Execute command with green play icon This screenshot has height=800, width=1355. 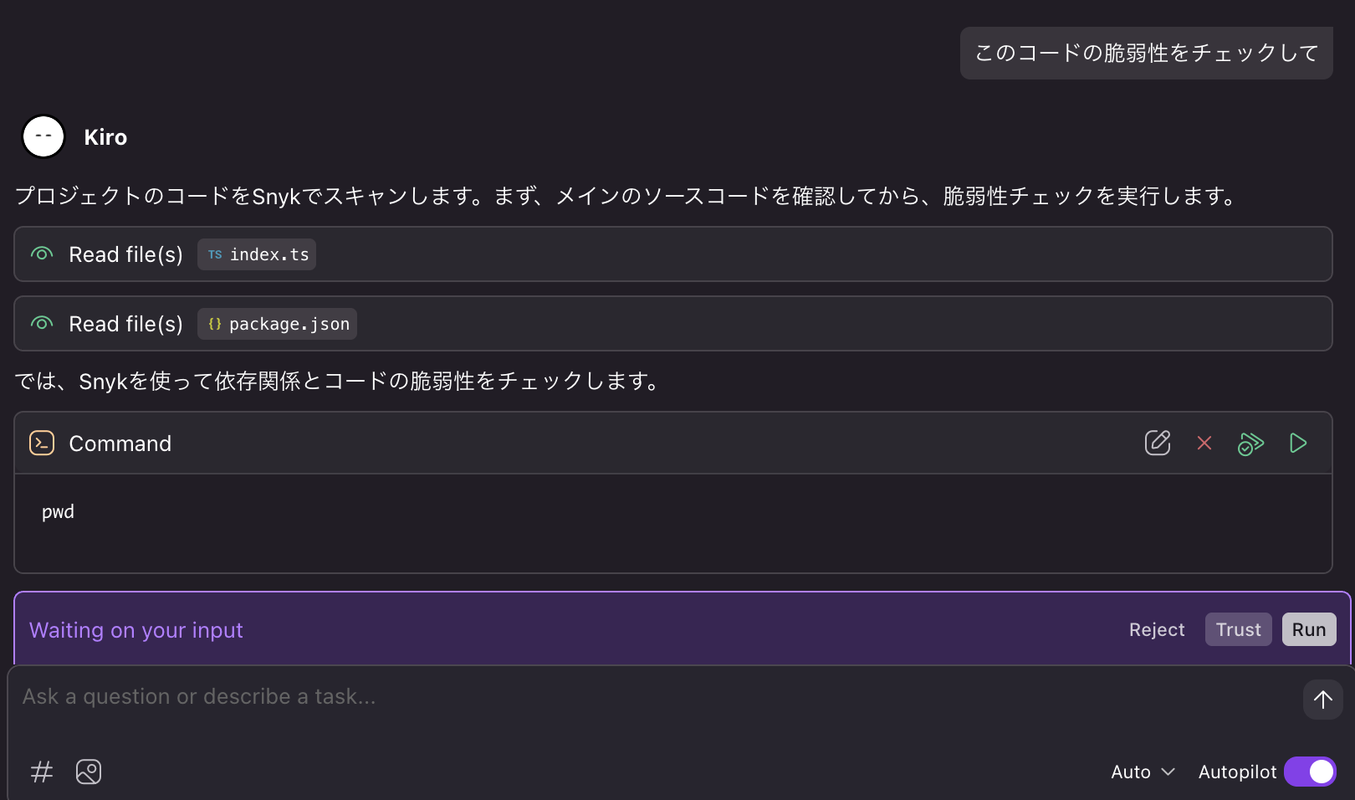tap(1297, 443)
